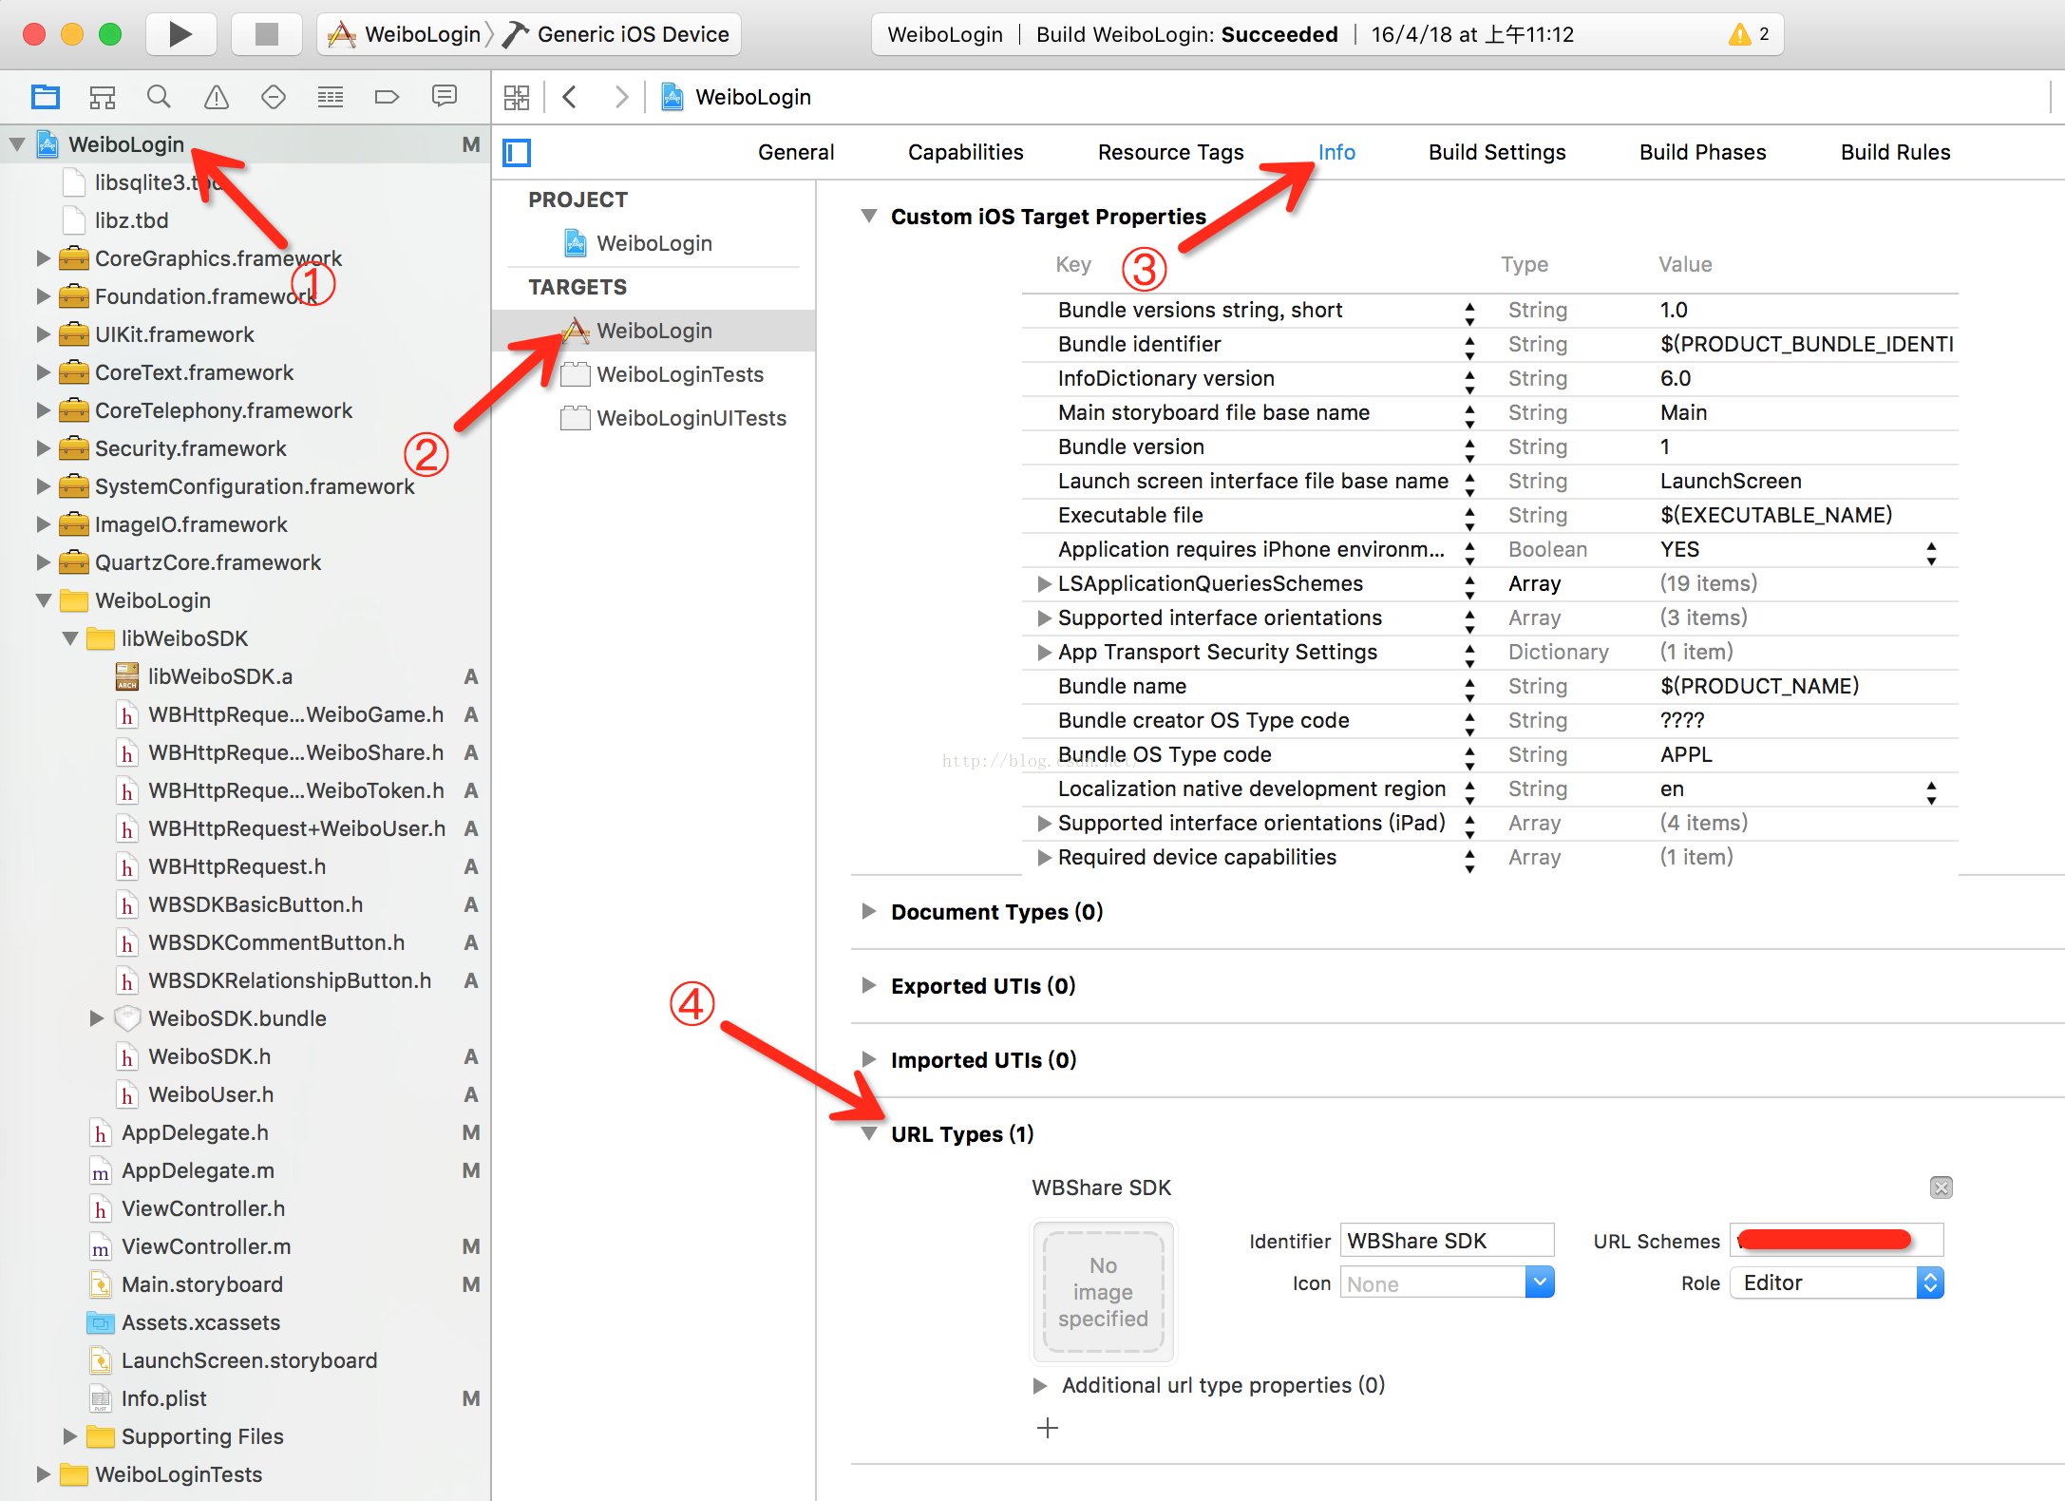Add a new URL type with plus
Screen dimensions: 2065x1501
click(1048, 1428)
